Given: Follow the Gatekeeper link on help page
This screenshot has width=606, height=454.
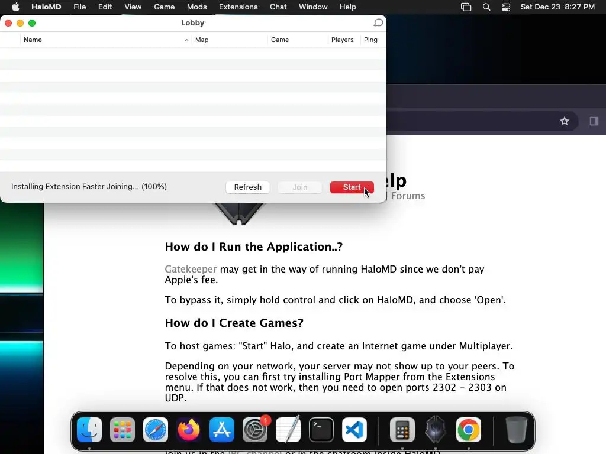Looking at the screenshot, I should coord(191,269).
